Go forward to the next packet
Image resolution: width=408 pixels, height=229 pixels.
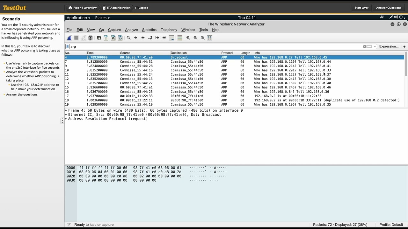click(x=143, y=38)
